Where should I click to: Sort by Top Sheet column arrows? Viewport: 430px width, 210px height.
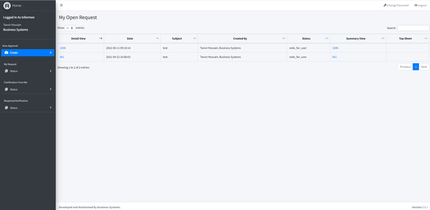[426, 39]
